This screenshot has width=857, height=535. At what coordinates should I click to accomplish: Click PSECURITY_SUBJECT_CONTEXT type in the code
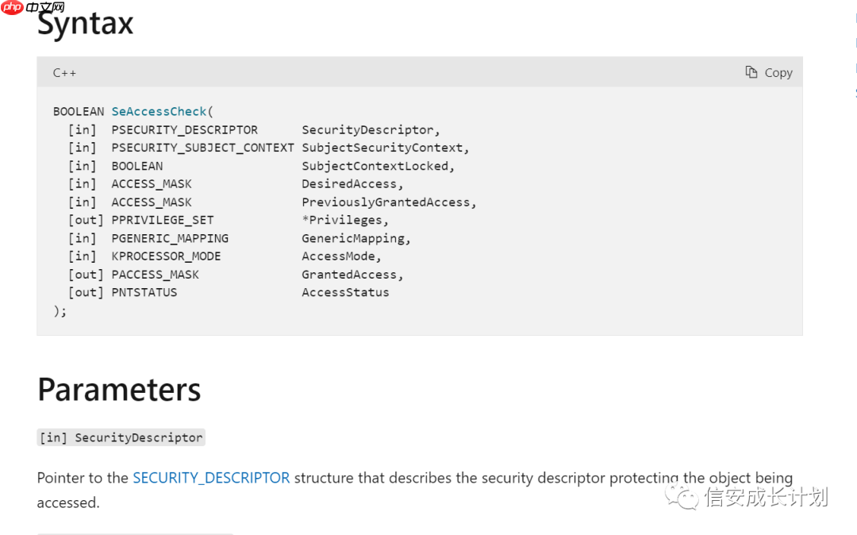pos(202,148)
